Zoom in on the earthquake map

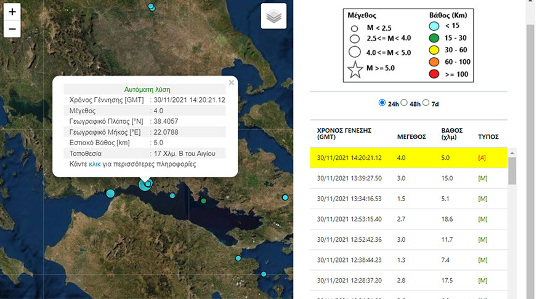point(12,12)
